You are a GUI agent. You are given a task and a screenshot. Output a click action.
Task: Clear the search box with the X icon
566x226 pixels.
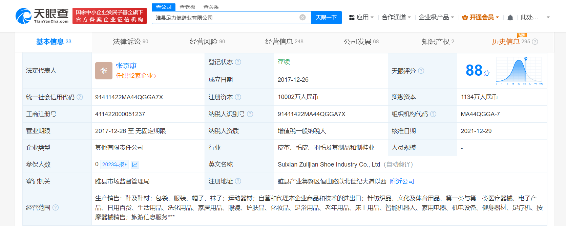click(x=303, y=17)
